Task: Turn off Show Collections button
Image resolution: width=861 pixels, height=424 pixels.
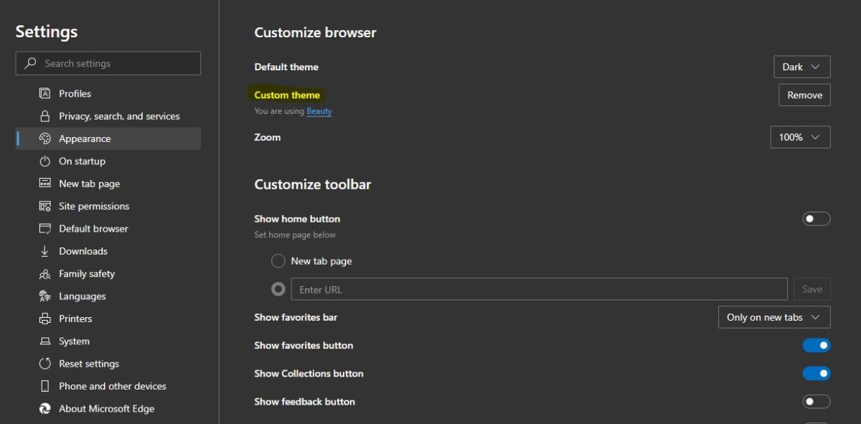Action: pyautogui.click(x=817, y=373)
